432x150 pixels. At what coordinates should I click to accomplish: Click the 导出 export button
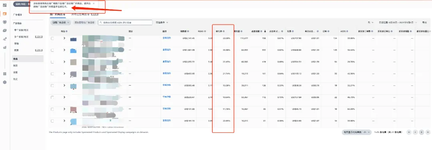click(424, 23)
